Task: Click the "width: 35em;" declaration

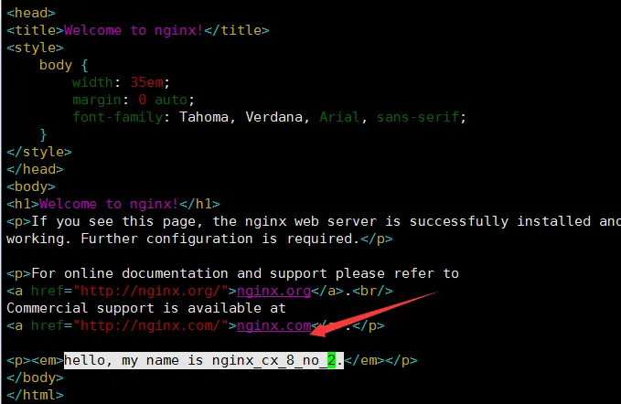Action: [121, 82]
